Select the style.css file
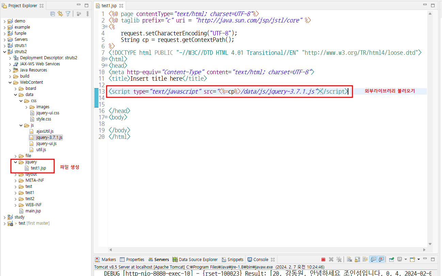Viewport: 442px width, 276px height. tap(41, 119)
